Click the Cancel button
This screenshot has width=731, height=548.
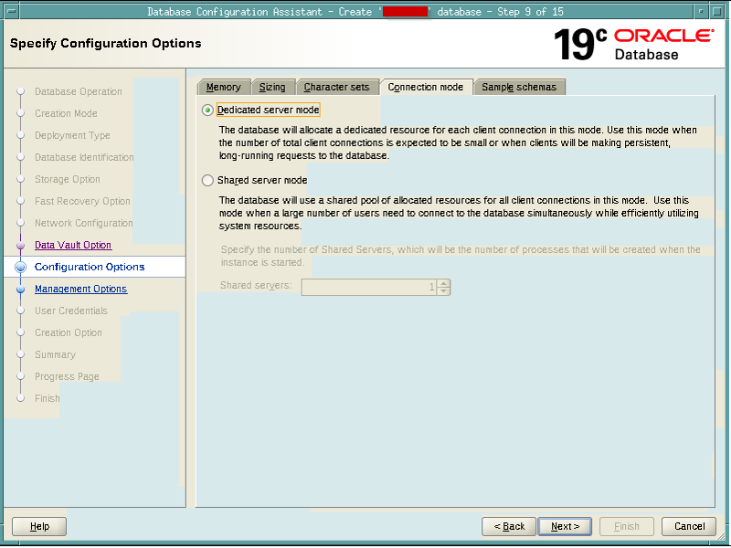tap(689, 527)
